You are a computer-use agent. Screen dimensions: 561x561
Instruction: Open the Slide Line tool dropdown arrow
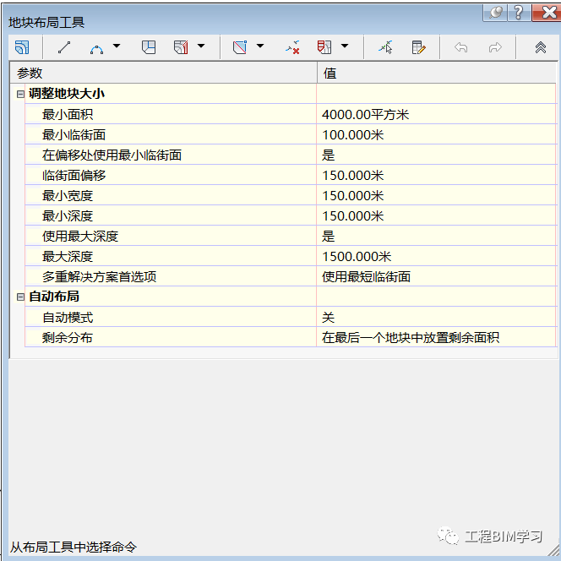pos(201,46)
